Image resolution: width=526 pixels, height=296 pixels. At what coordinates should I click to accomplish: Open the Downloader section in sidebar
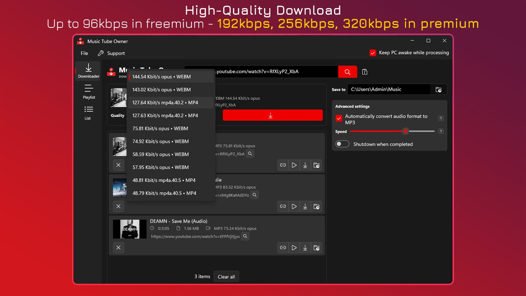(x=88, y=71)
